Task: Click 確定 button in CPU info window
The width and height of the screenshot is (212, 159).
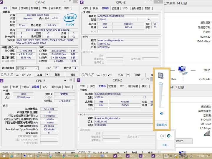Action: point(72,74)
